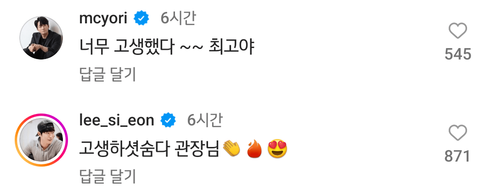Click the verified badge next to lee_si_eon
The image size is (496, 195).
coord(168,120)
